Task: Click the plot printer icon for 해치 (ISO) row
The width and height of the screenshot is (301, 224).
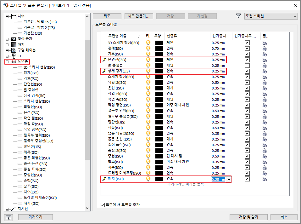Action: click(265, 179)
